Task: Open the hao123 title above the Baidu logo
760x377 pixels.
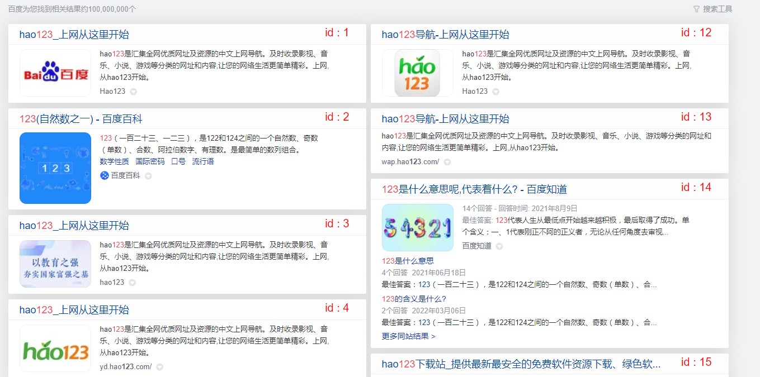Action: 74,35
